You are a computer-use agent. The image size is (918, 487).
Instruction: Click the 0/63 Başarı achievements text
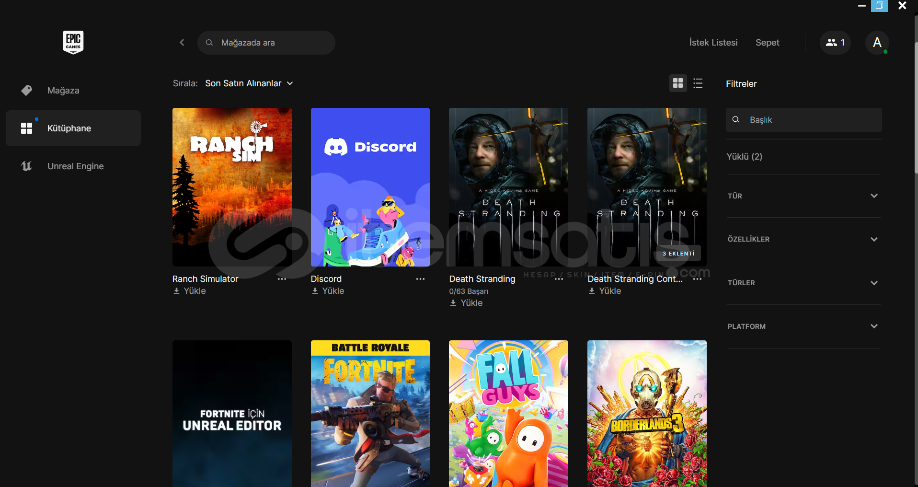coord(469,291)
